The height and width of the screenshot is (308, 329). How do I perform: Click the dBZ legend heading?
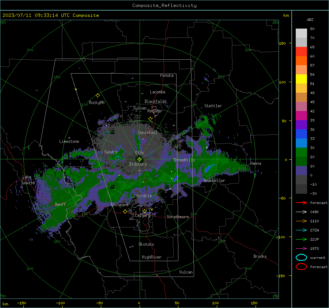pyautogui.click(x=310, y=20)
